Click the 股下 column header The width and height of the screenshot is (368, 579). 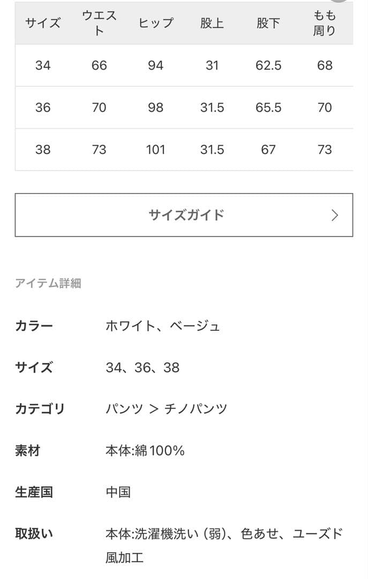[x=268, y=23]
